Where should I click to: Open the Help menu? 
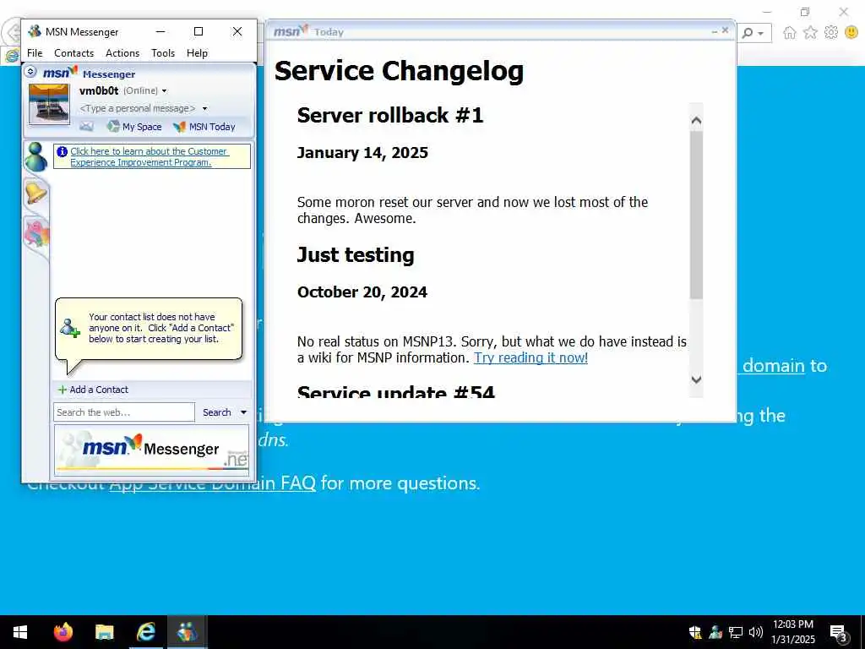click(197, 53)
